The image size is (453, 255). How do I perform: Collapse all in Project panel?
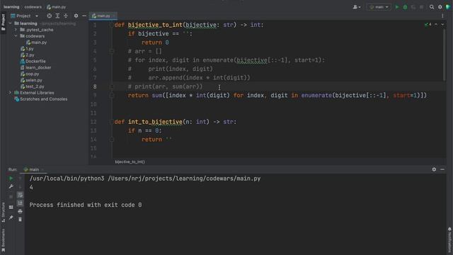(x=66, y=16)
